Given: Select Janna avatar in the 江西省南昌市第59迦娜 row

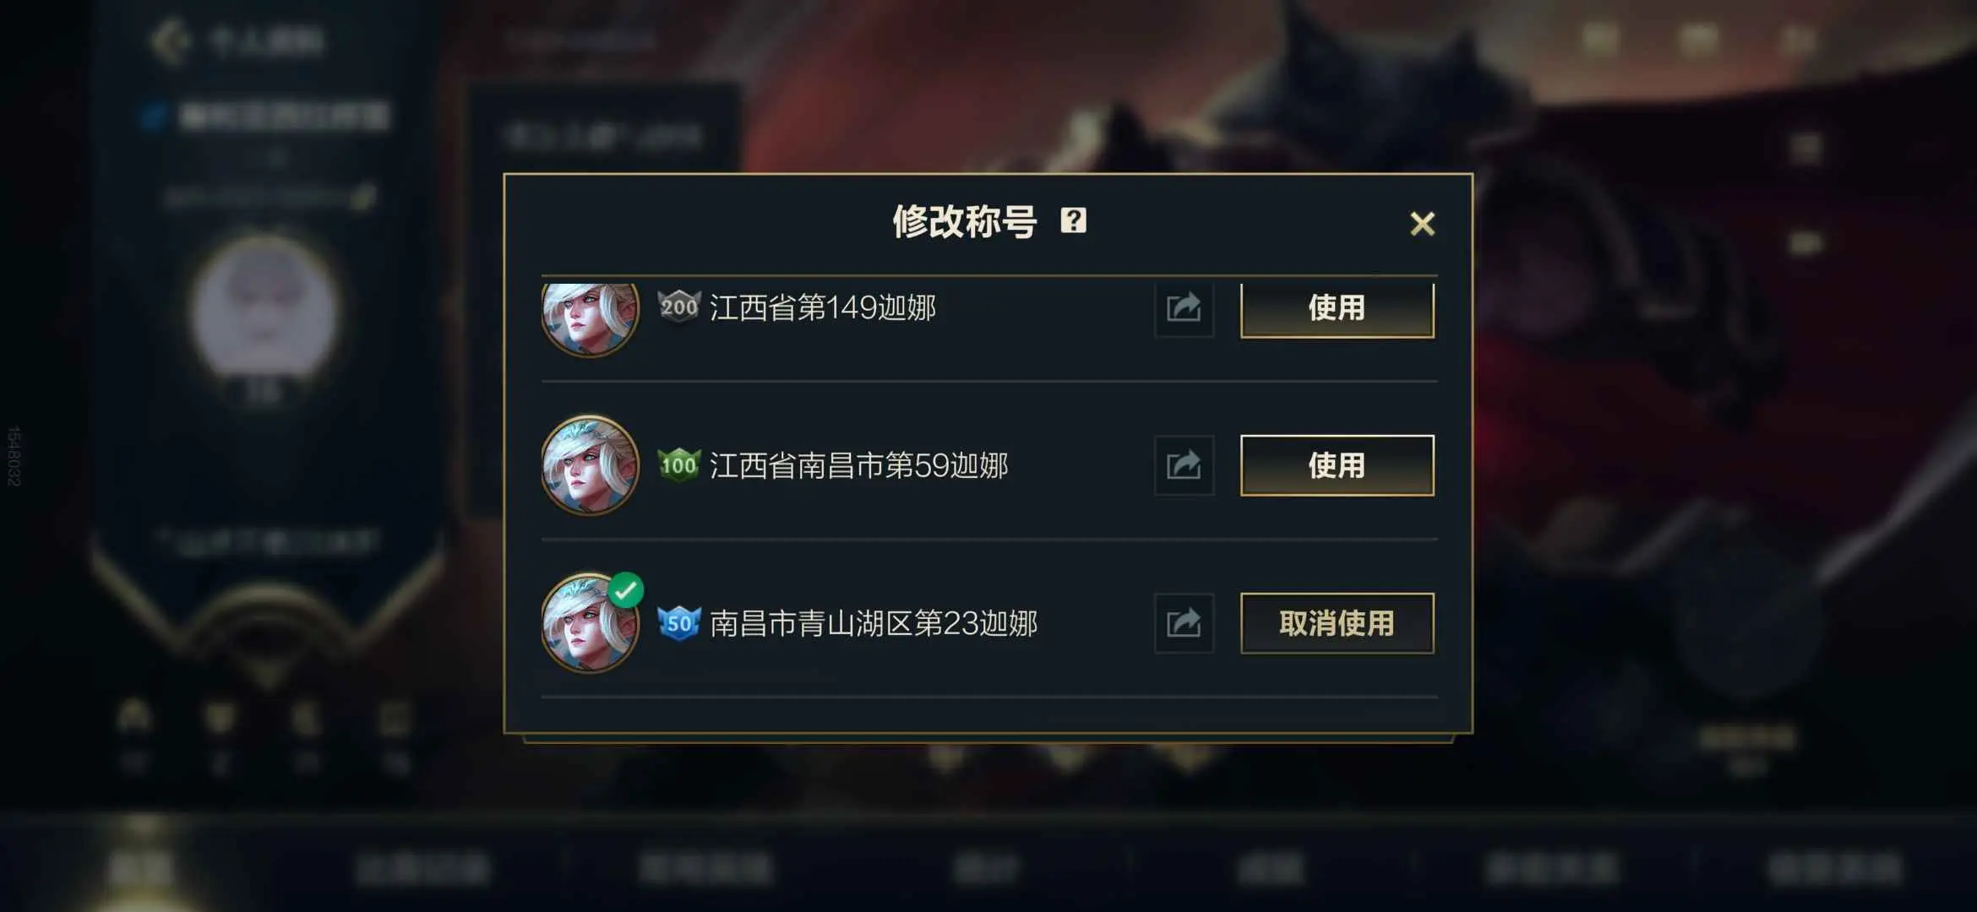Looking at the screenshot, I should coord(590,465).
